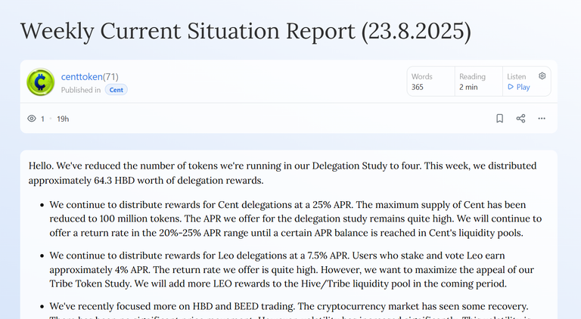Bookmark this post
This screenshot has width=581, height=319.
click(x=499, y=119)
